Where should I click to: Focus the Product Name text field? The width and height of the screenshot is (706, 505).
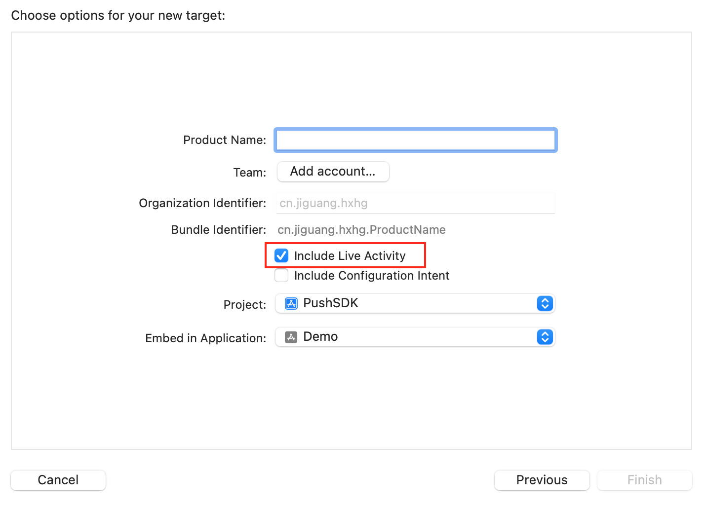pyautogui.click(x=415, y=140)
